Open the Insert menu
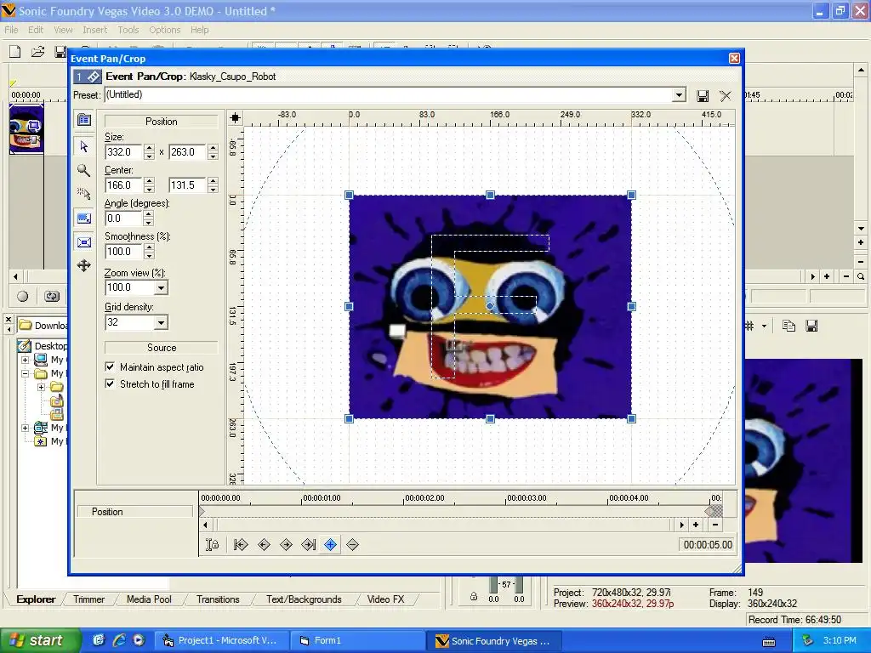The width and height of the screenshot is (871, 653). 94,30
